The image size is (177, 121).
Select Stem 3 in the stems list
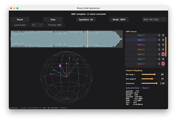(141, 40)
